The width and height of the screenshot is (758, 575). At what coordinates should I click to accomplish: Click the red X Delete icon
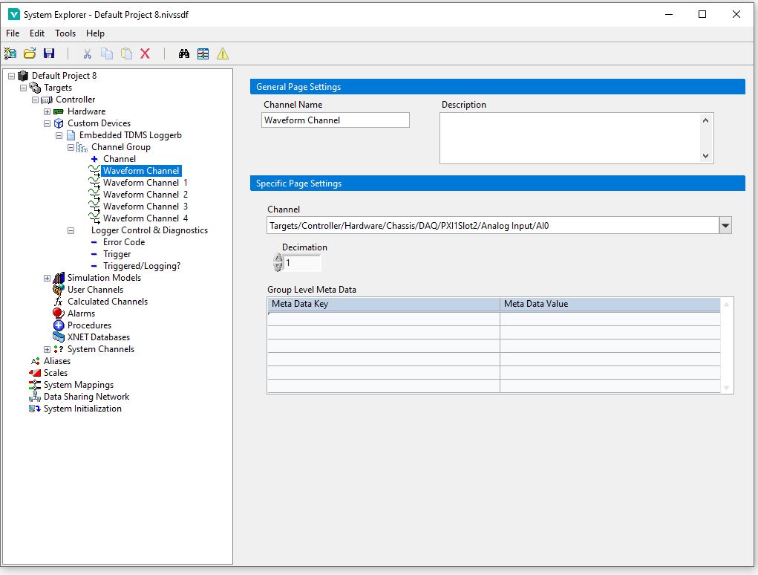coord(145,53)
